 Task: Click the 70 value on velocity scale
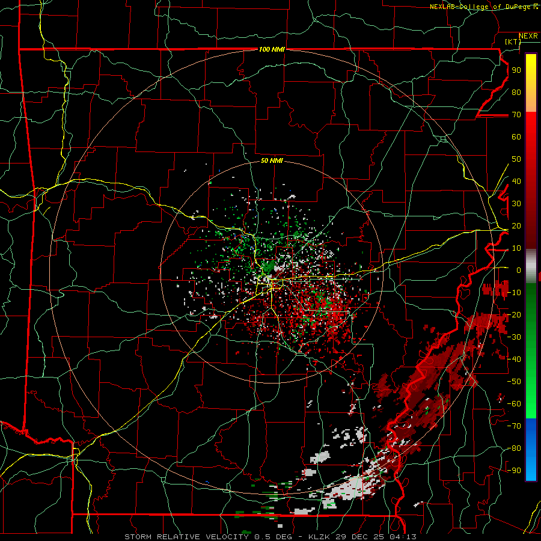click(516, 115)
